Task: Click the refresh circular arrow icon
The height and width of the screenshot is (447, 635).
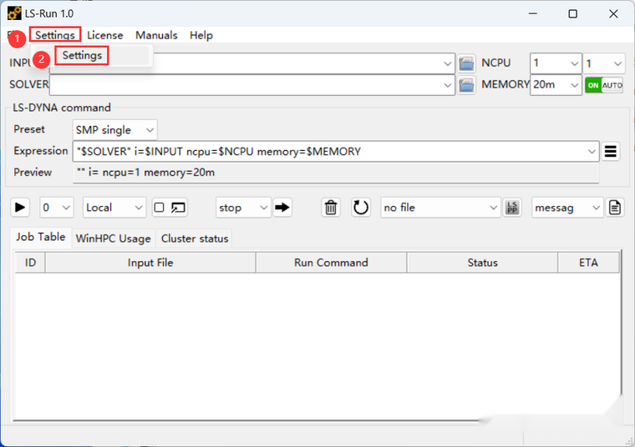Action: [x=360, y=208]
